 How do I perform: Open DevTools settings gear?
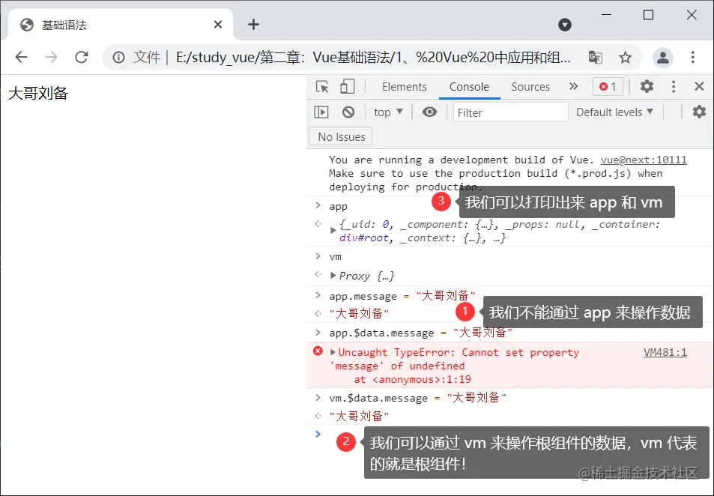coord(646,86)
